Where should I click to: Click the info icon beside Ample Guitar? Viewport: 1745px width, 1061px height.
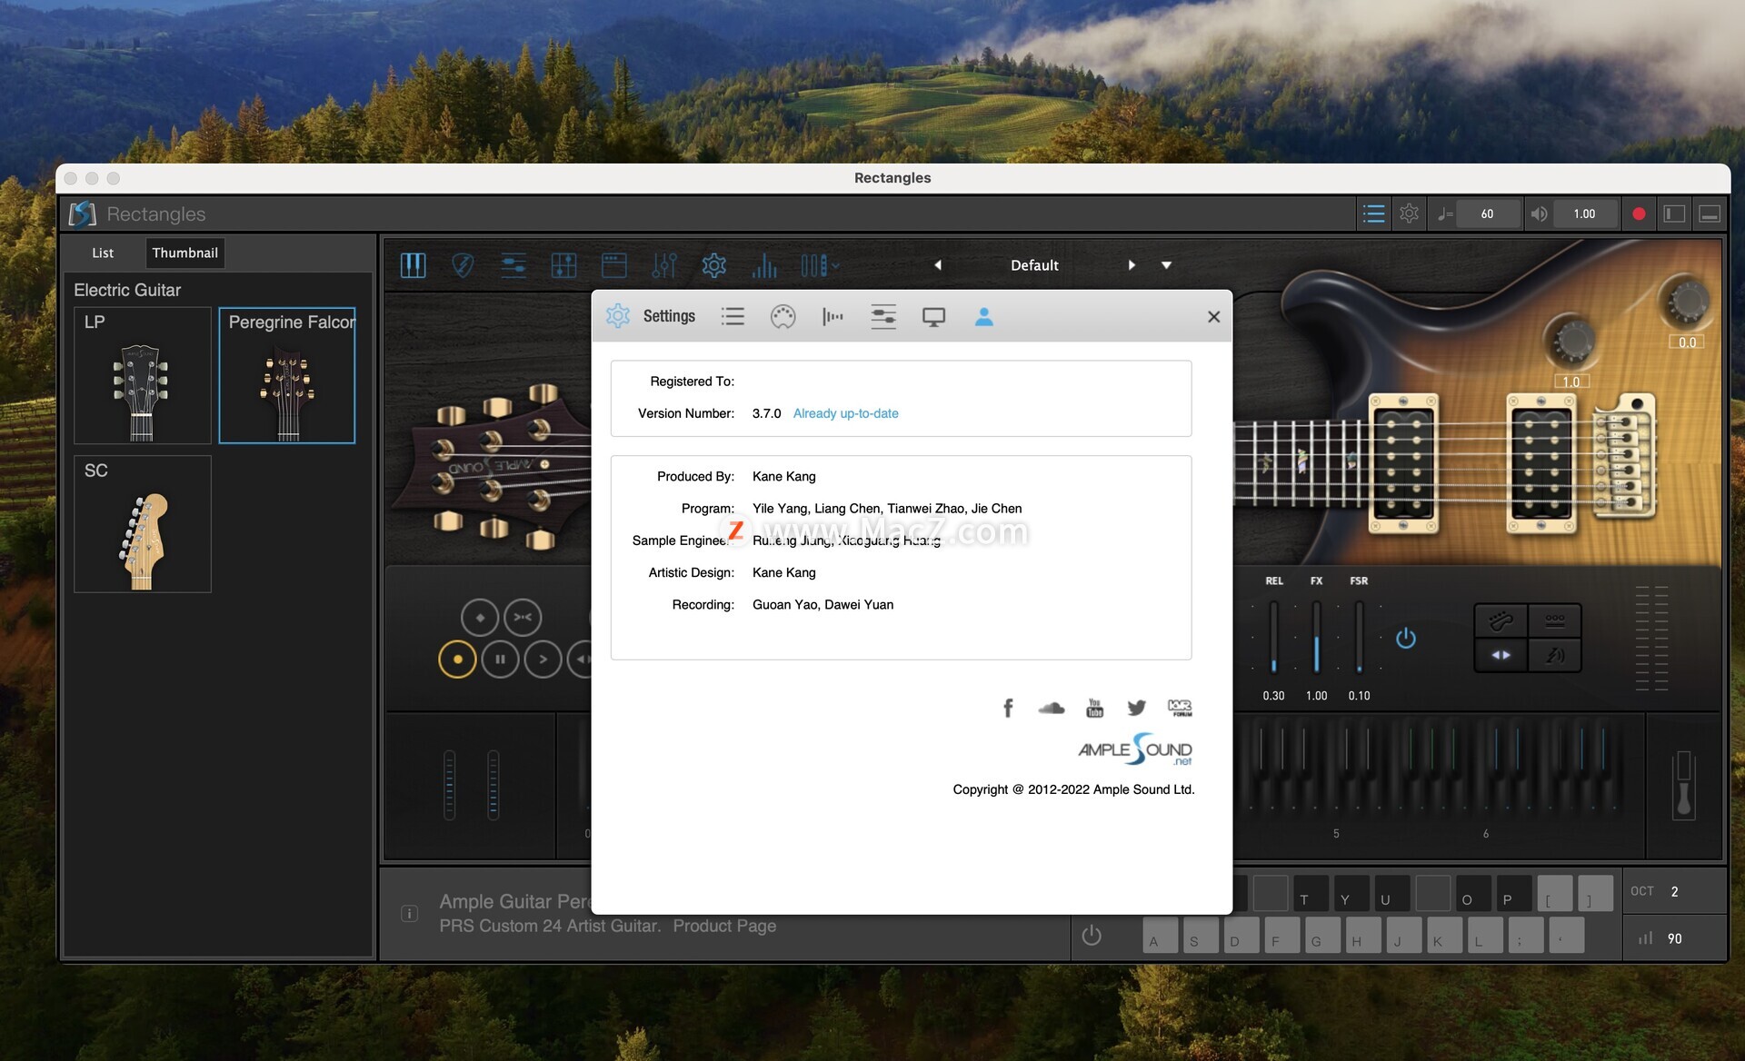(x=410, y=914)
